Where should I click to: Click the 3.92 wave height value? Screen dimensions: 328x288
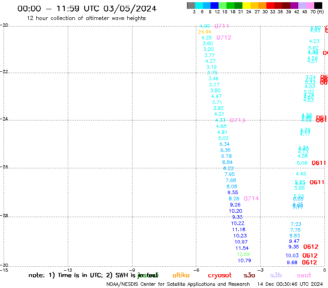pos(219,109)
